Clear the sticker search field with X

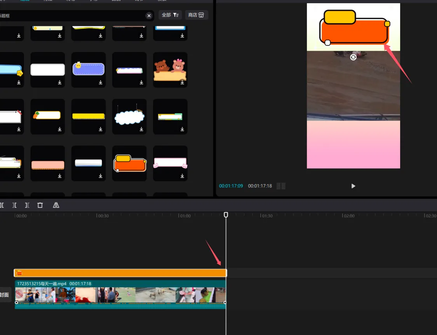coord(149,16)
